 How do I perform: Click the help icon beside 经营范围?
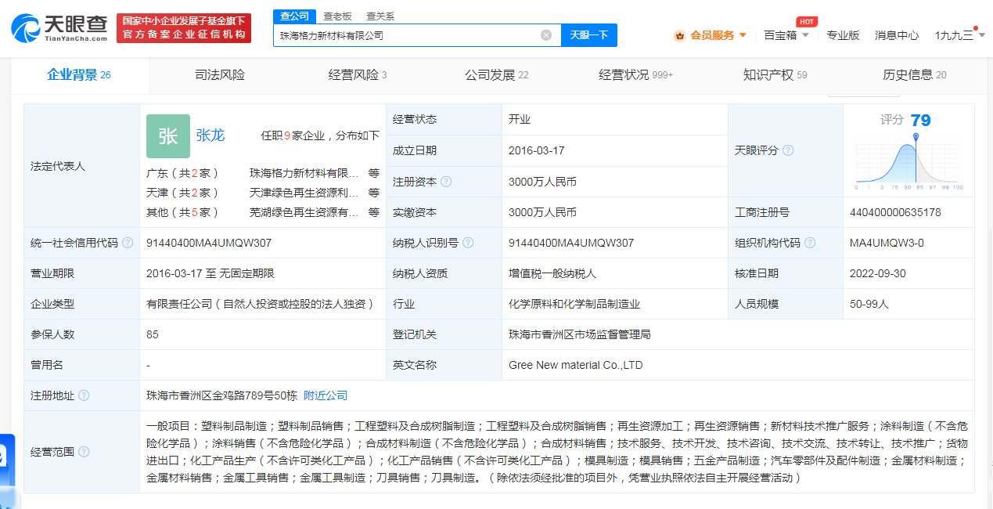point(84,452)
